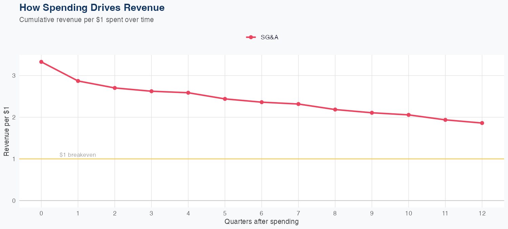The image size is (508, 229).
Task: Select the data point at quarter 10
Action: coord(409,115)
